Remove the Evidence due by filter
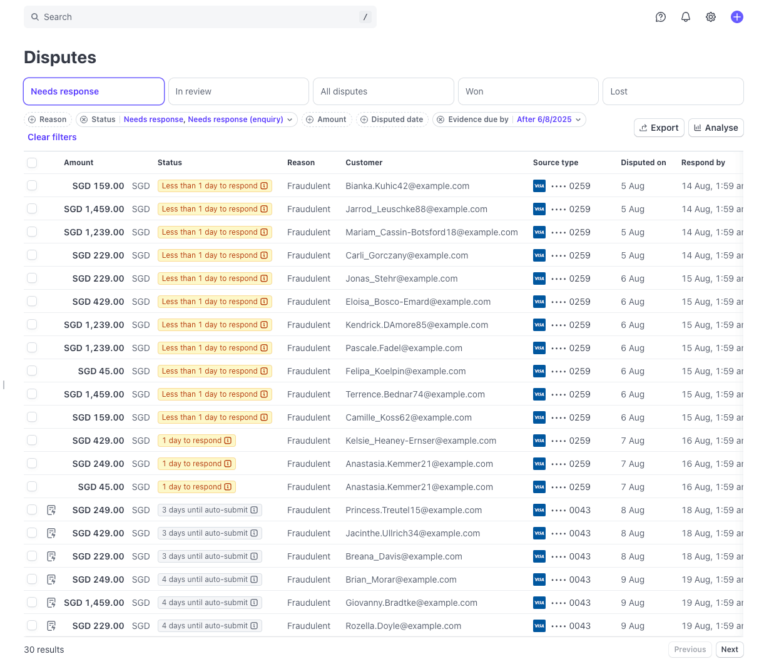764x664 pixels. (440, 120)
